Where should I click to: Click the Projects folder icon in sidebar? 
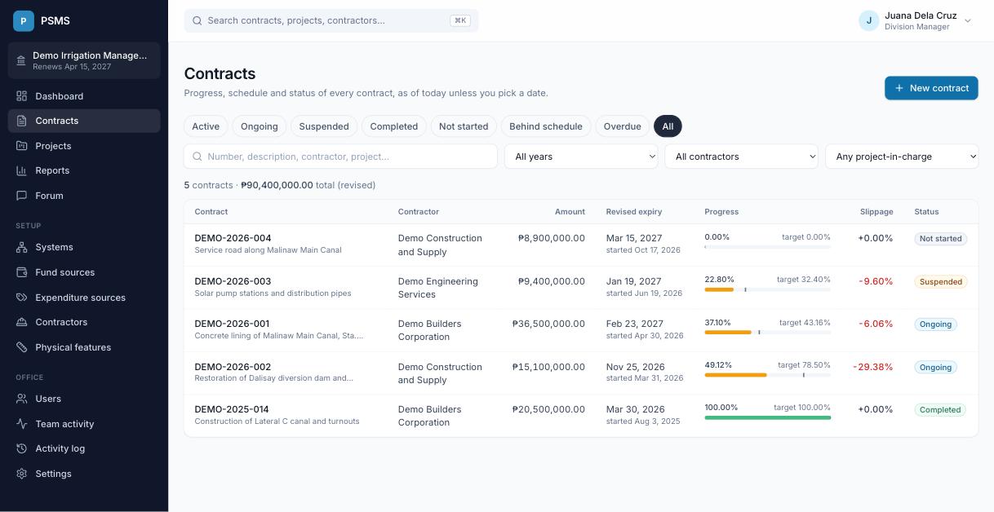(22, 146)
